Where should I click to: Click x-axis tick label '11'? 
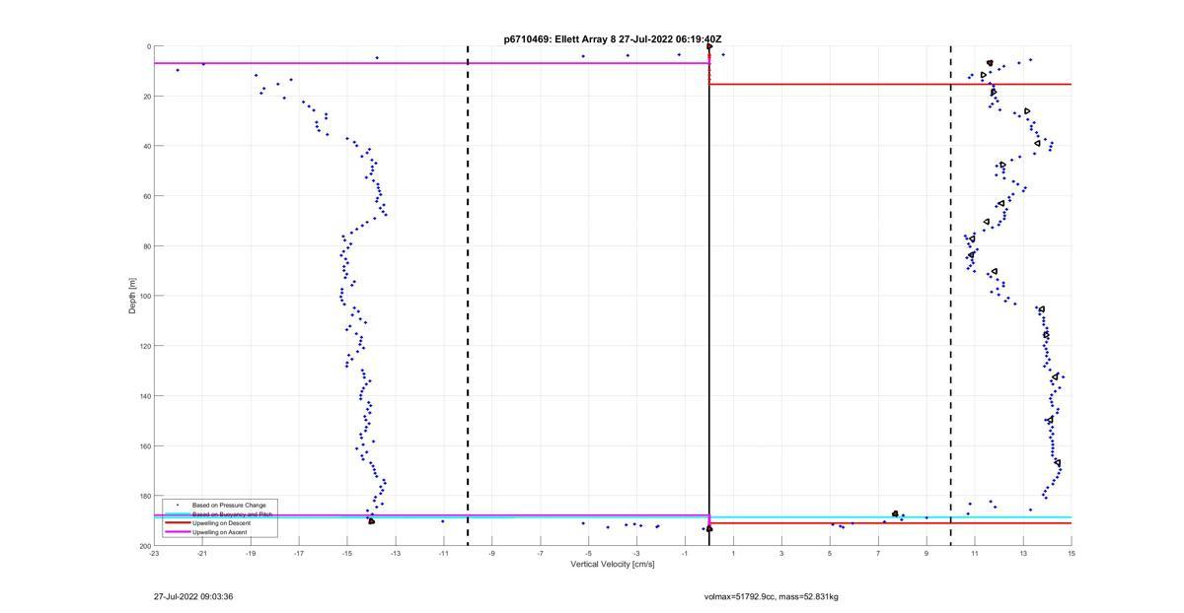(x=975, y=553)
